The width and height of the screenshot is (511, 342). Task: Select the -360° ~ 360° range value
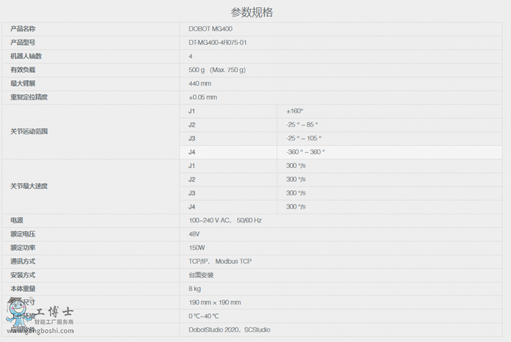pos(305,152)
